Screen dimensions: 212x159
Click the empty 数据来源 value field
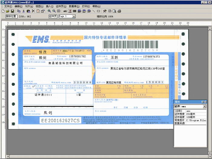196,123
